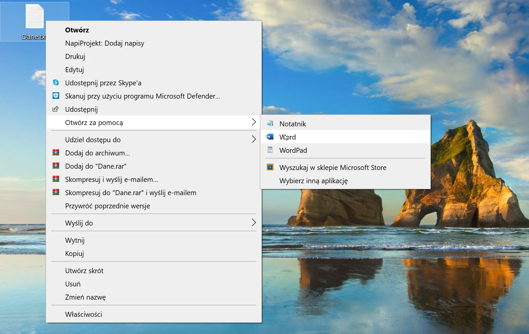
Task: Choose Udostępnij przez Skype'a
Action: [154, 83]
